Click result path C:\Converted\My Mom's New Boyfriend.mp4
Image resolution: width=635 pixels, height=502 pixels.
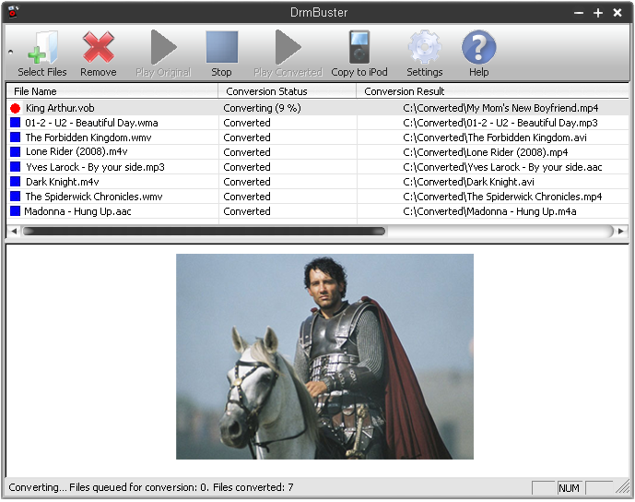click(x=500, y=108)
